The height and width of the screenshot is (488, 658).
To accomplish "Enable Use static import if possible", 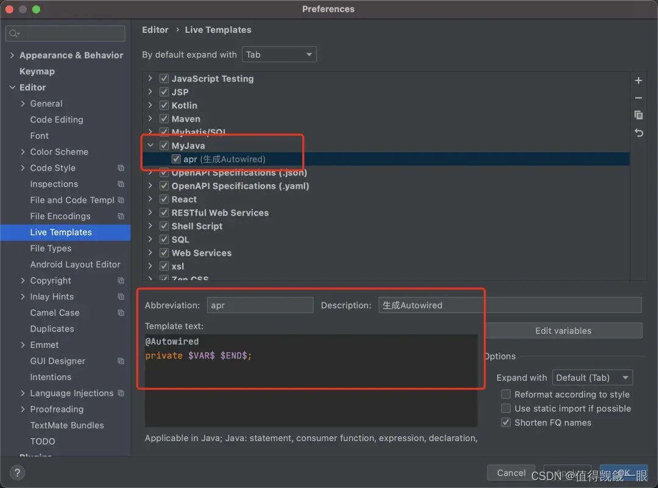I will click(x=506, y=408).
